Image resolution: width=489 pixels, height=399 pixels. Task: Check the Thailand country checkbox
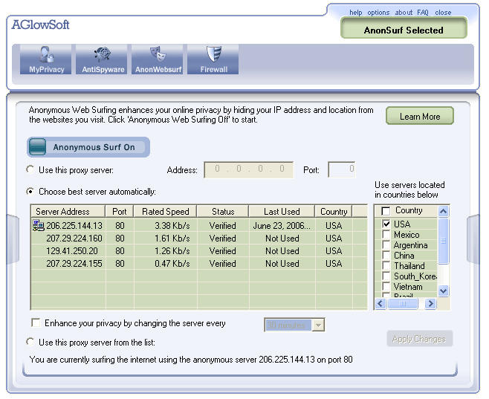tap(386, 265)
